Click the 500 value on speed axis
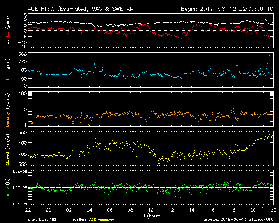279x223 pixels. tap(23, 132)
